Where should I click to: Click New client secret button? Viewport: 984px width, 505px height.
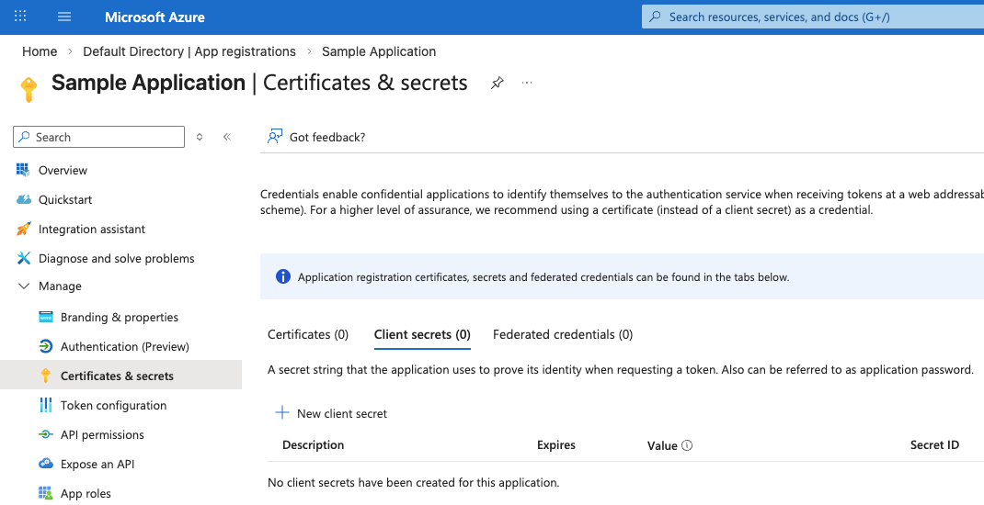point(332,413)
